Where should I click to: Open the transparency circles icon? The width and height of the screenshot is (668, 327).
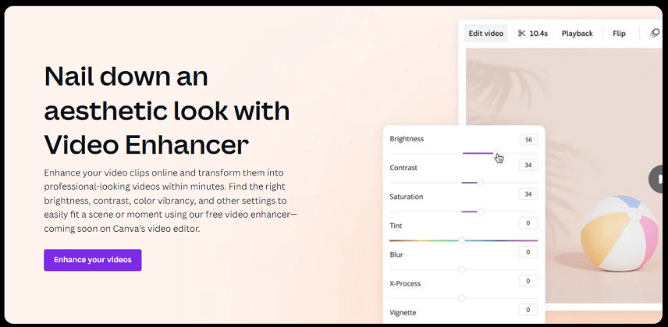pos(655,34)
